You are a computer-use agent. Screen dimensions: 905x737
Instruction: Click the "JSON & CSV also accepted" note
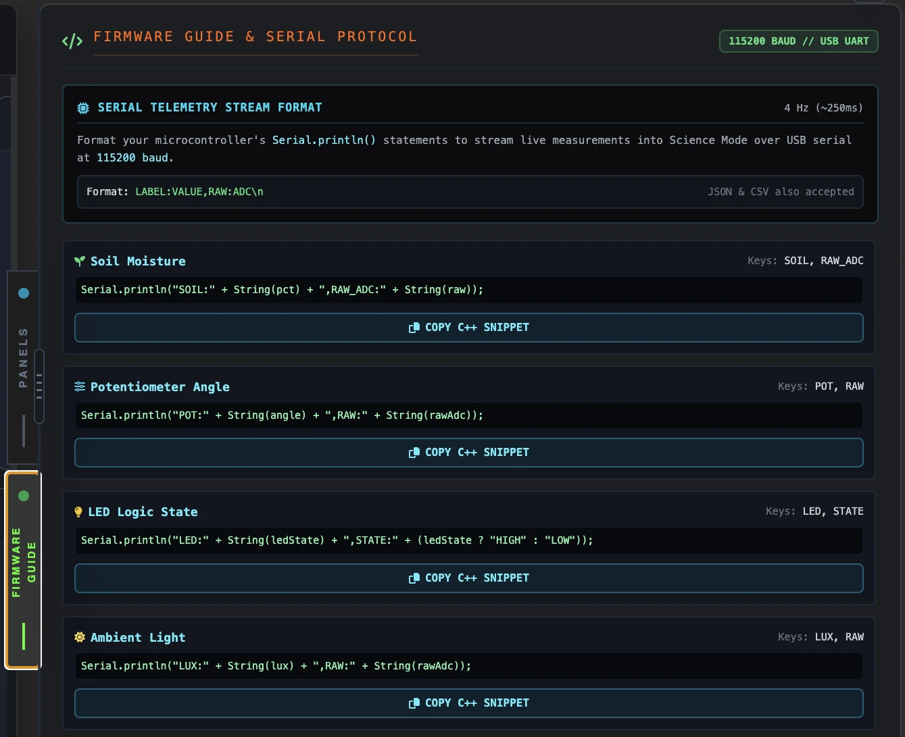point(781,192)
